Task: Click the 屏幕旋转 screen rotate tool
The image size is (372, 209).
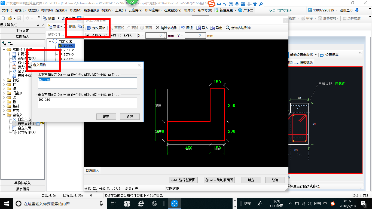Action: [x=329, y=18]
